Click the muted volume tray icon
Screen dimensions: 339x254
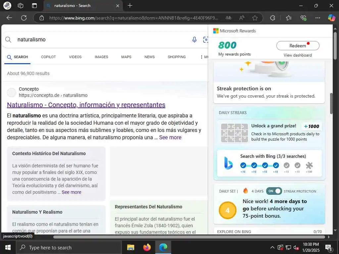click(296, 247)
